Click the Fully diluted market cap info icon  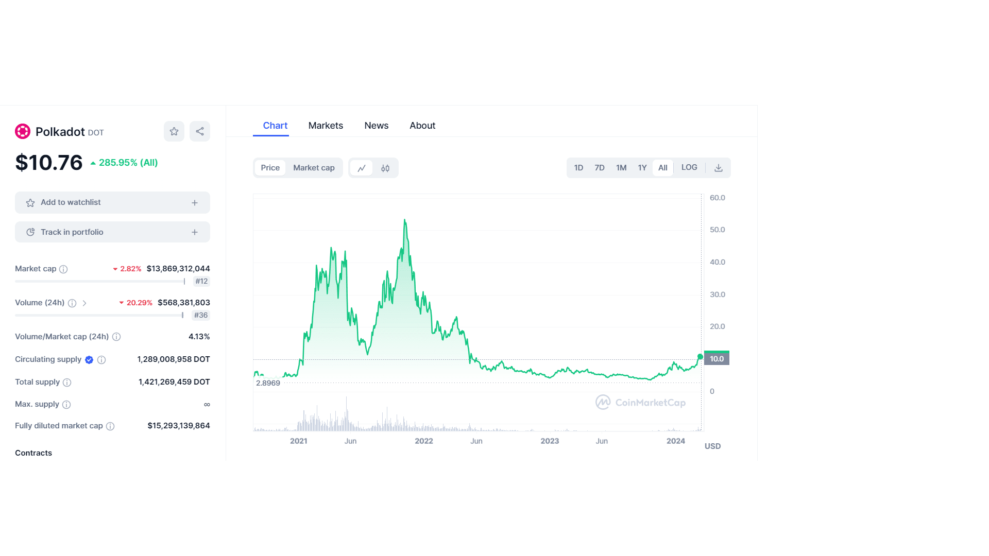tap(110, 426)
